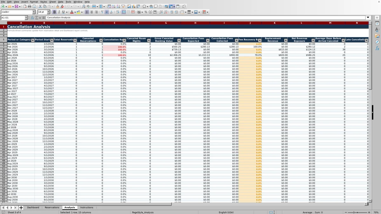Expand the formula bar
The height and width of the screenshot is (214, 381).
[368, 18]
